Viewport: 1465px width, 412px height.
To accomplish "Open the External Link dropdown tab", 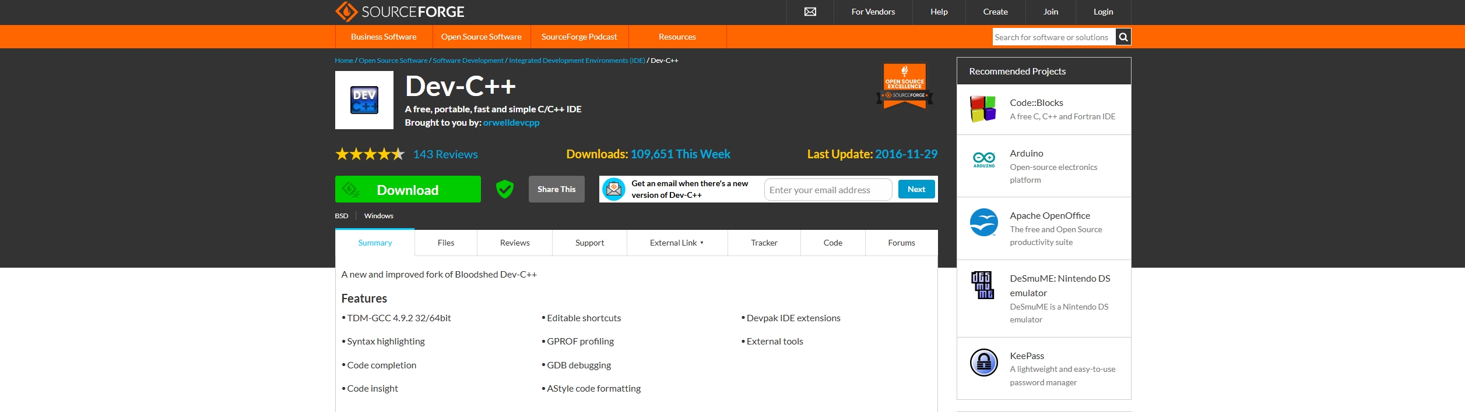I will coord(677,243).
